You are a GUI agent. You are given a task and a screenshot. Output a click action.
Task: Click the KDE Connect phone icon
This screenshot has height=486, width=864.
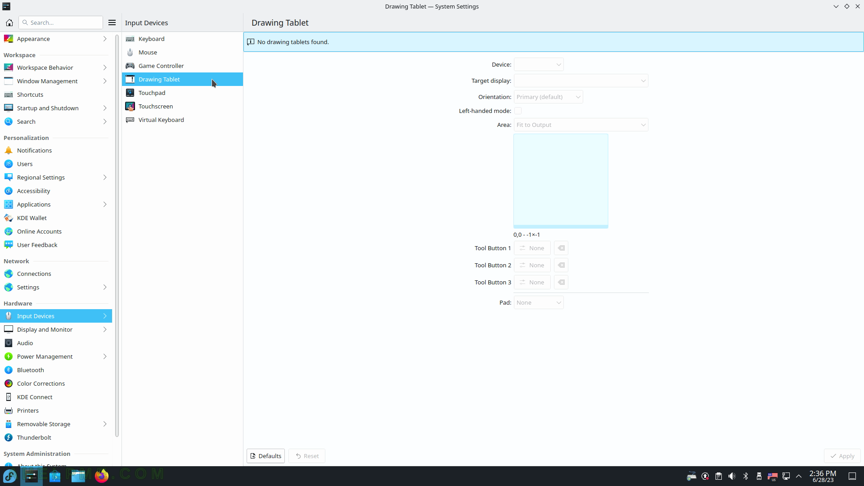(x=9, y=397)
